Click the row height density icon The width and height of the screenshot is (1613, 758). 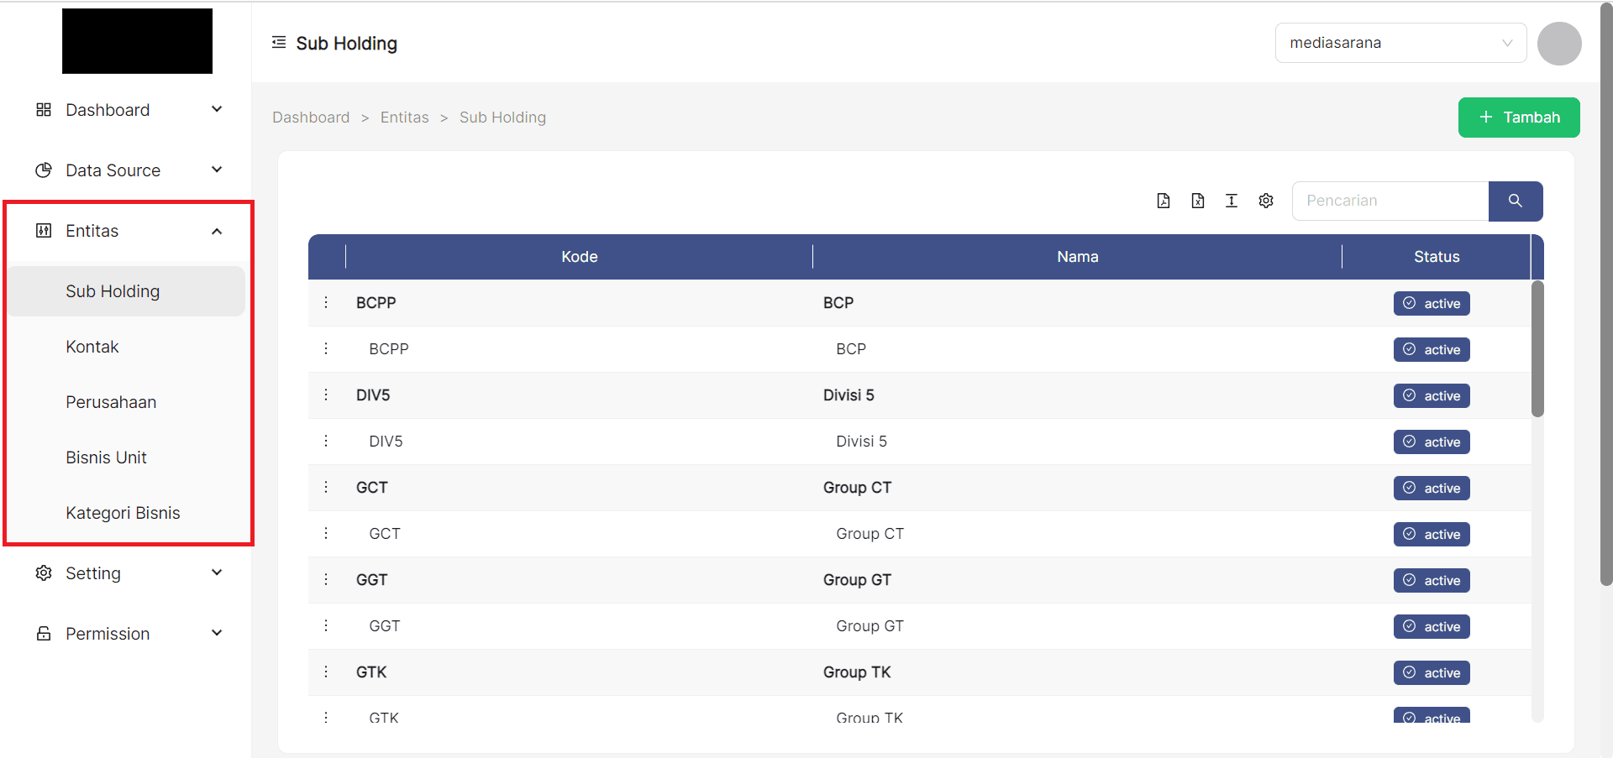[x=1232, y=201]
